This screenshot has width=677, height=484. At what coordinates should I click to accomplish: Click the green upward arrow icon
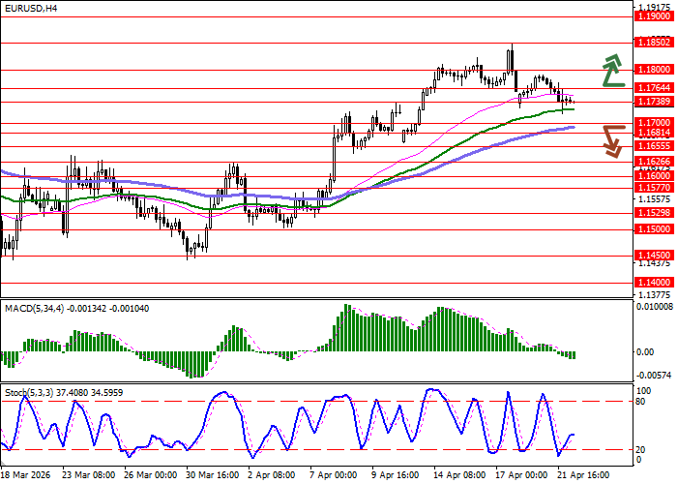[x=610, y=70]
